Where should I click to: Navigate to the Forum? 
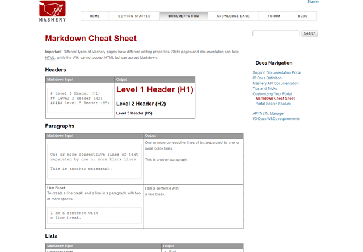point(274,16)
